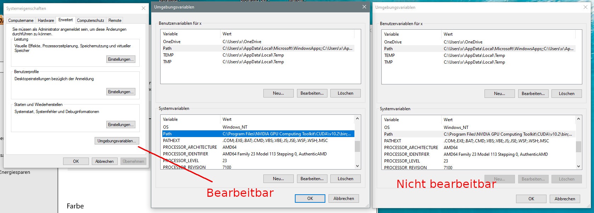Click Abbrechen in the Systemeigenschaften dialog
The width and height of the screenshot is (594, 213).
104,161
